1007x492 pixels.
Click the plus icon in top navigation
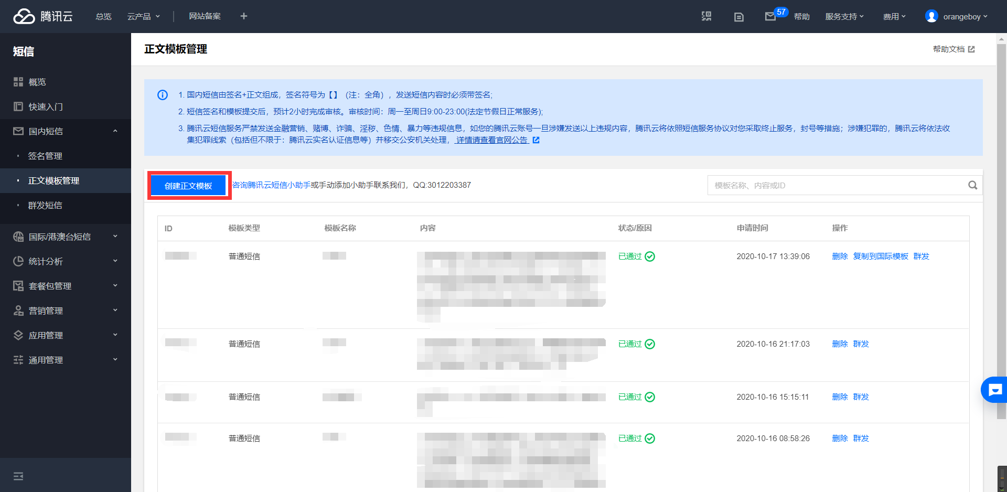[243, 16]
